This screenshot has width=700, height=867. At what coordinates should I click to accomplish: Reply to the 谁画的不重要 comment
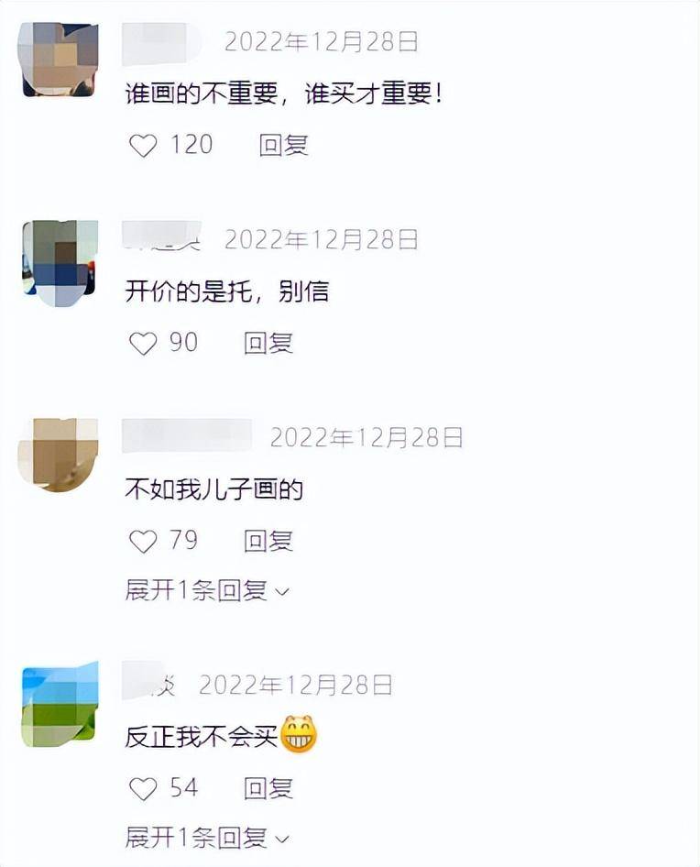284,146
